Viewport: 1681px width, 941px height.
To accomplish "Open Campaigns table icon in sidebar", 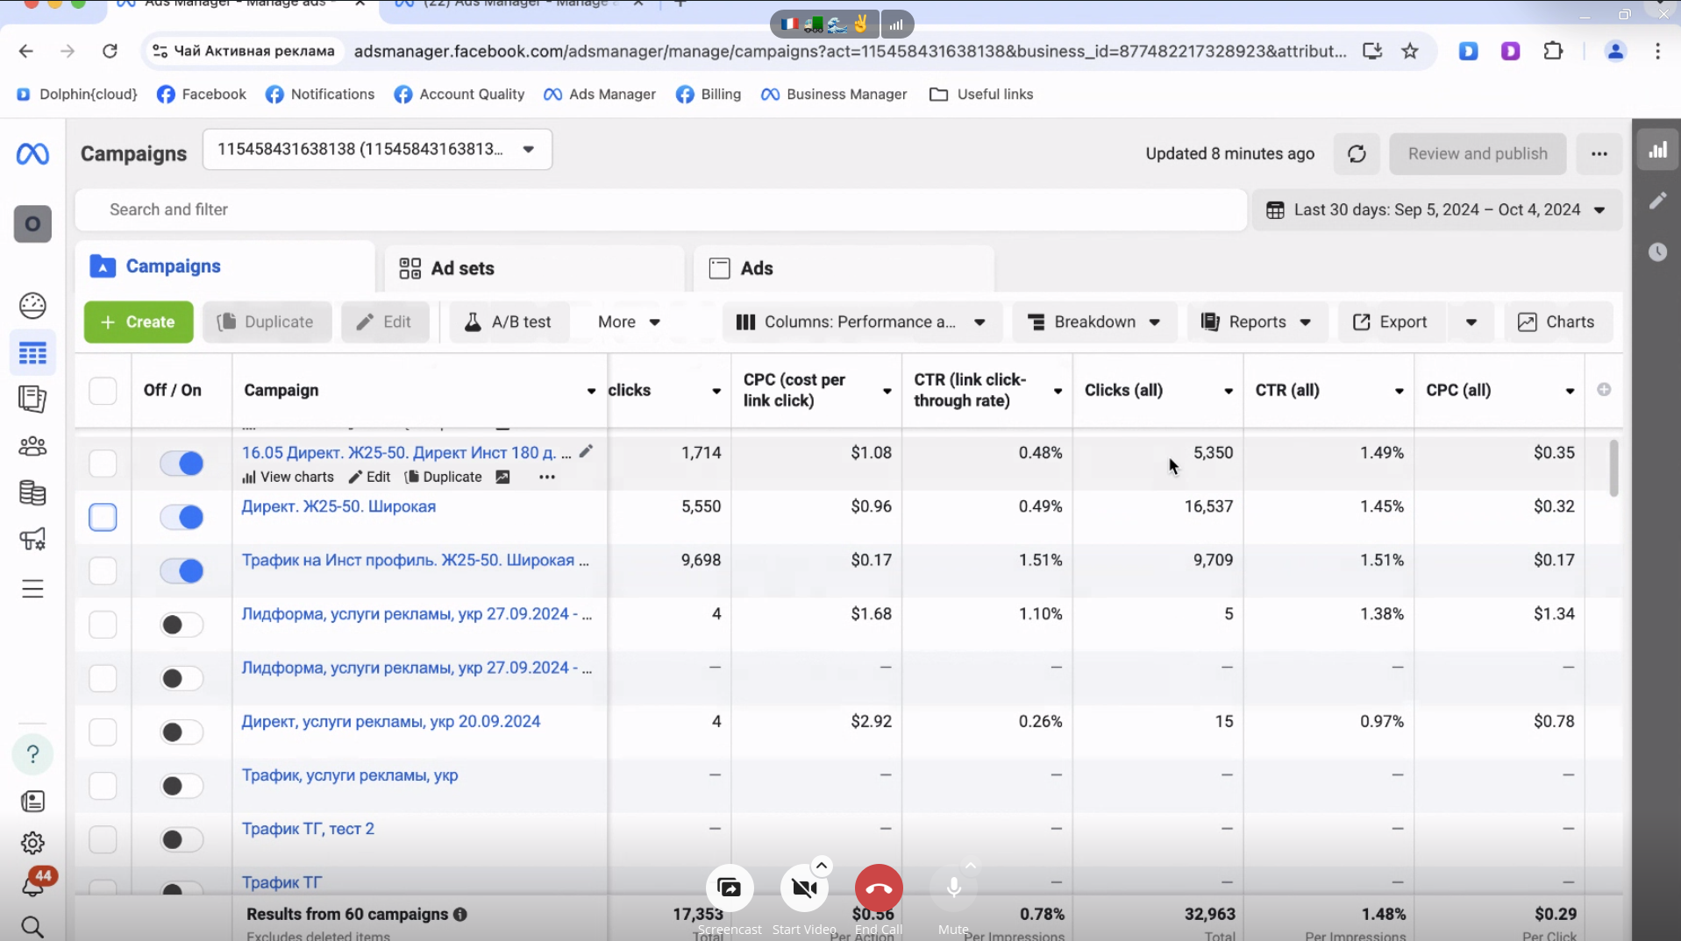I will click(32, 353).
